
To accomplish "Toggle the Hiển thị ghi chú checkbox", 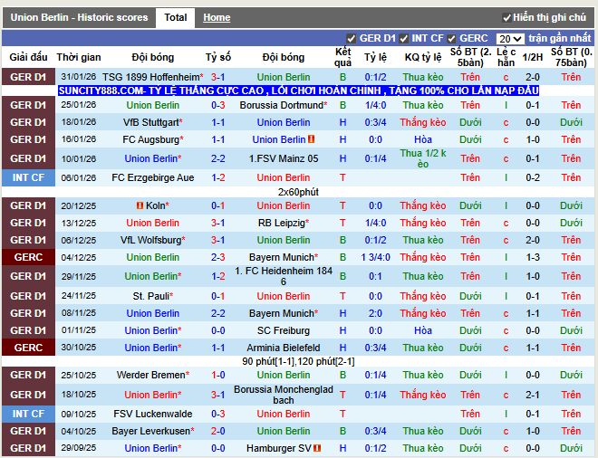I will coord(507,18).
